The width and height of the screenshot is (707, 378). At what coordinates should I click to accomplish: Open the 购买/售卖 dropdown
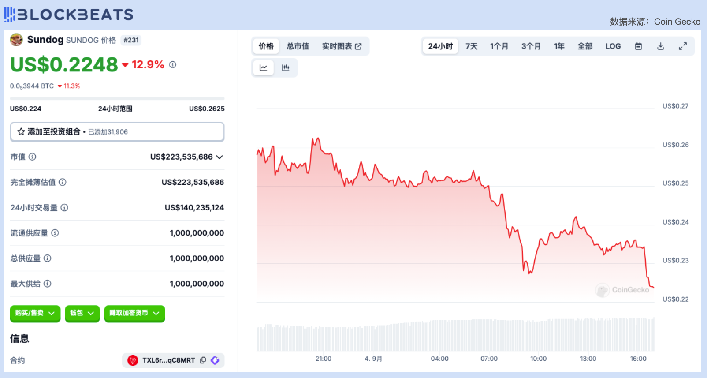point(35,313)
